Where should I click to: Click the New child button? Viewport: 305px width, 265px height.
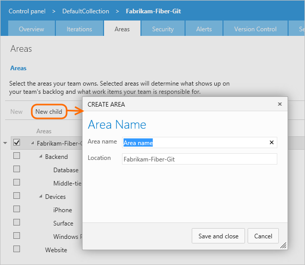[49, 112]
